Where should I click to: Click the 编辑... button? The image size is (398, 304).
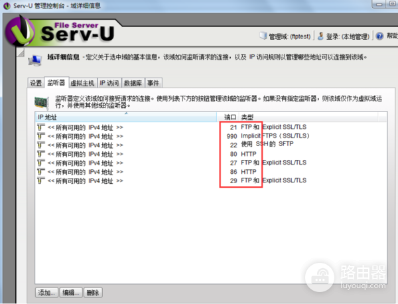[x=71, y=293]
